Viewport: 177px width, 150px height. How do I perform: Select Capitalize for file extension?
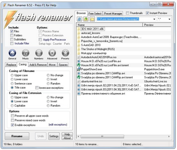pyautogui.click(x=12, y=106)
